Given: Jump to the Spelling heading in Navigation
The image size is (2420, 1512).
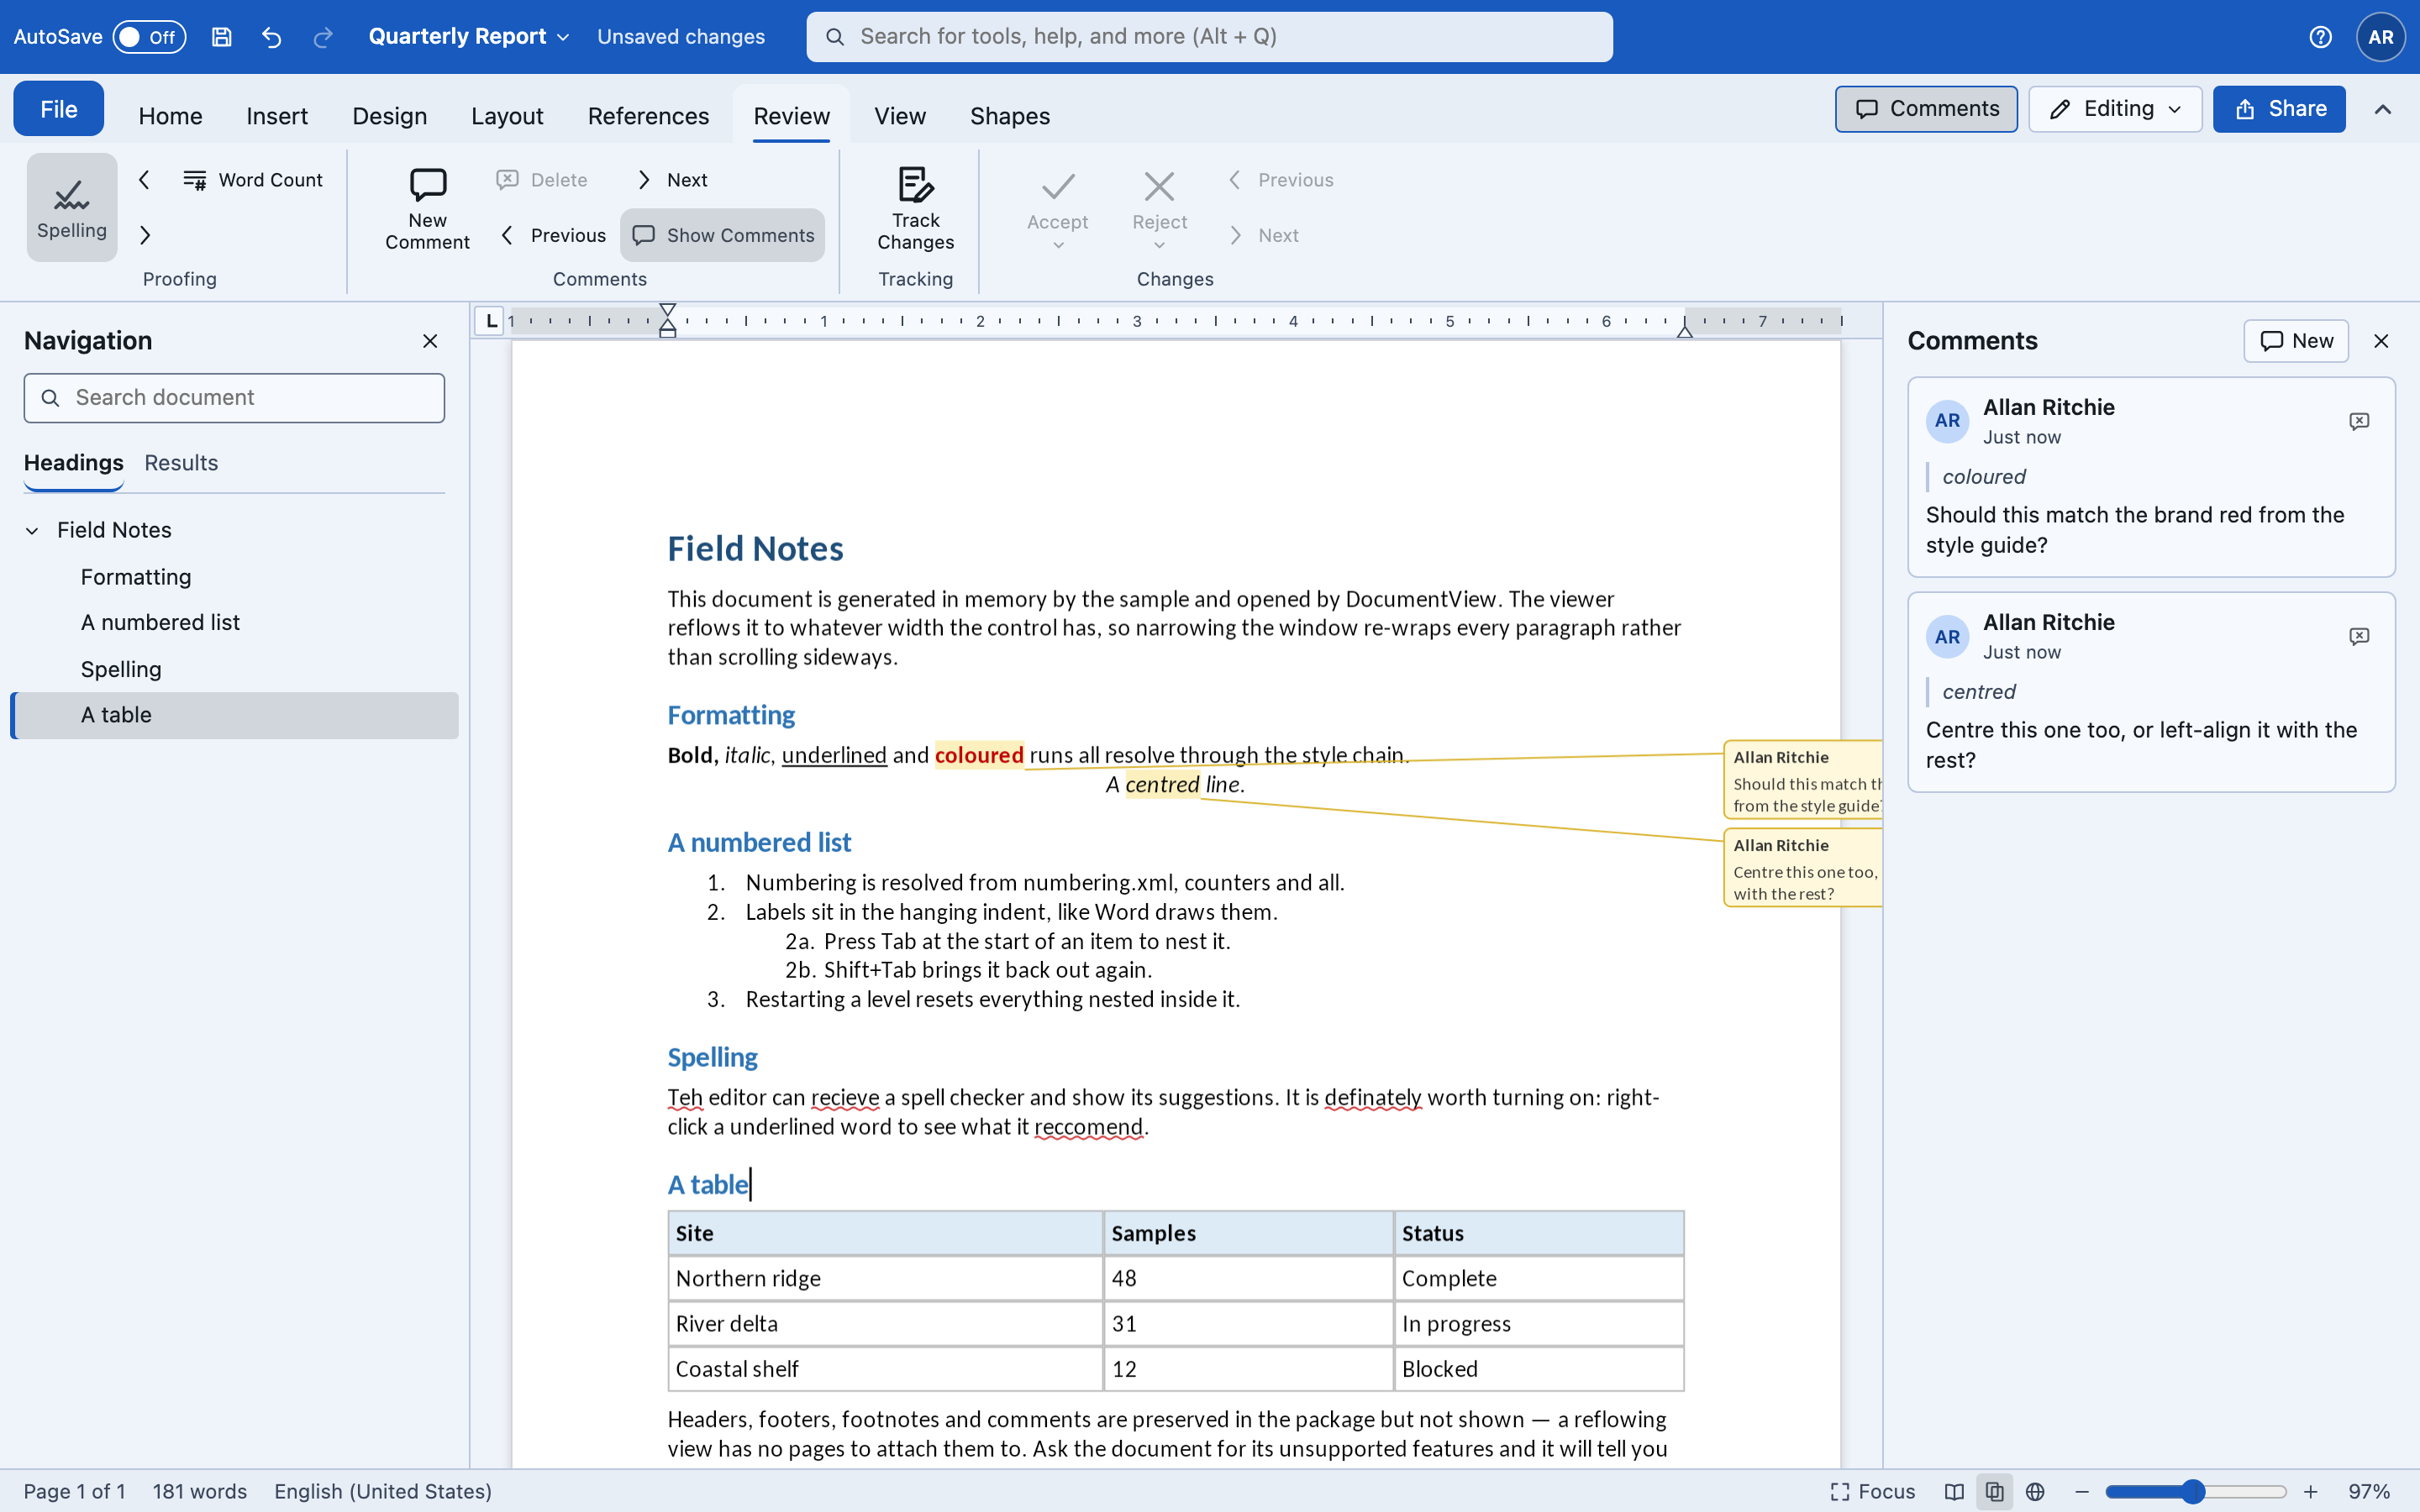Looking at the screenshot, I should [x=121, y=669].
